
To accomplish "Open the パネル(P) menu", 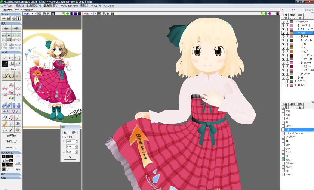I will [x=96, y=6].
